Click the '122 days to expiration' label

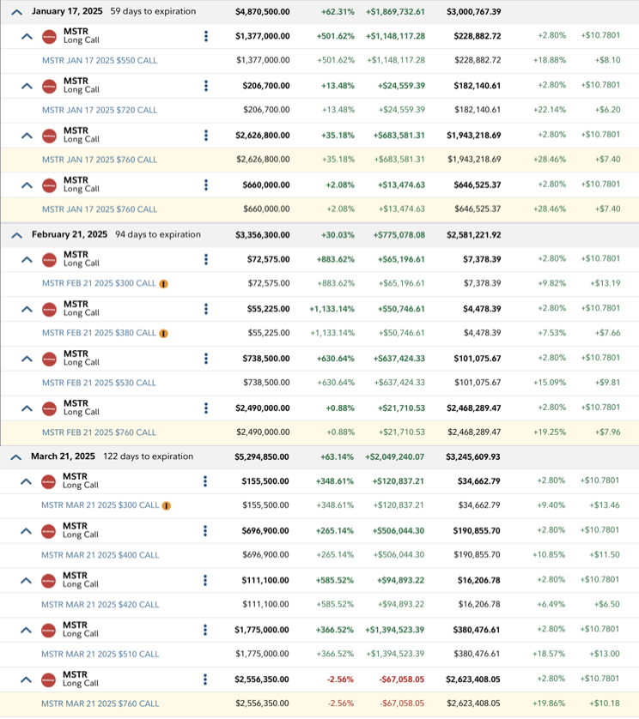[149, 456]
